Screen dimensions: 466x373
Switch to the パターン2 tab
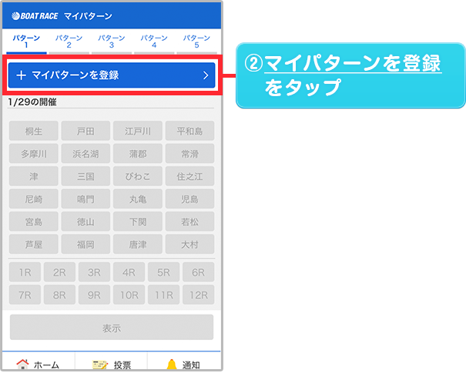(x=69, y=42)
